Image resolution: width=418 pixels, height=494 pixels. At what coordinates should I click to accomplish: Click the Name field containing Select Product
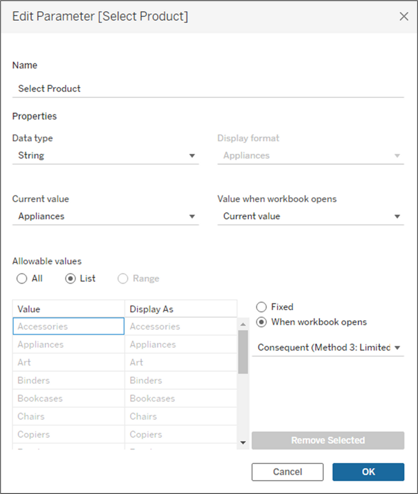(x=208, y=88)
